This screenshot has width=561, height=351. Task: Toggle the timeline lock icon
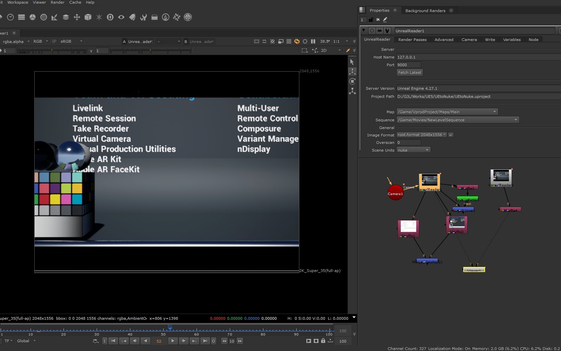pyautogui.click(x=323, y=341)
